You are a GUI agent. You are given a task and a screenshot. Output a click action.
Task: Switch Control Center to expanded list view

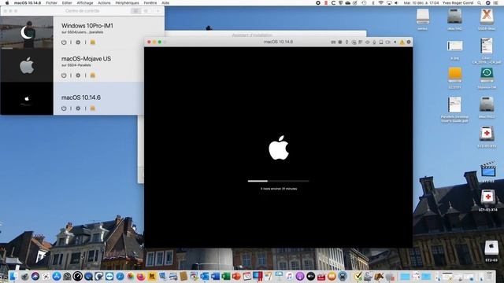click(135, 11)
